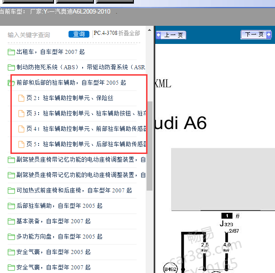The image size is (275, 273).
Task: Go to previous page with 上一页
Action: point(171,35)
